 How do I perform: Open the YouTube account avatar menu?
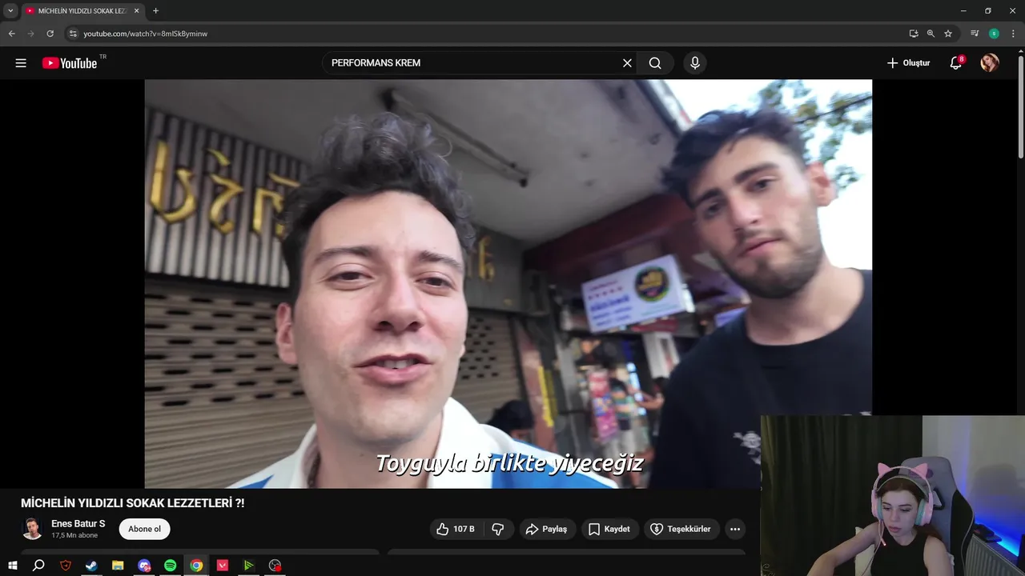coord(990,63)
